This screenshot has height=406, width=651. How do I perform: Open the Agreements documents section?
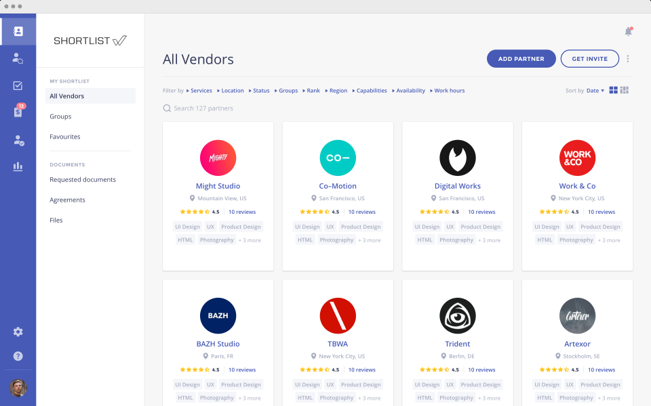(67, 200)
